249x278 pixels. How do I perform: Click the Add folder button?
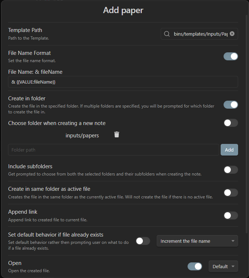(229, 150)
